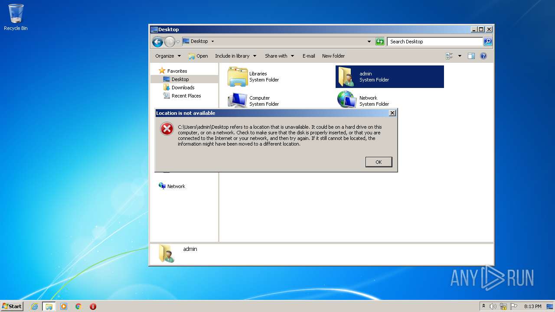The height and width of the screenshot is (312, 555).
Task: Open the address bar history dropdown
Action: pos(369,42)
